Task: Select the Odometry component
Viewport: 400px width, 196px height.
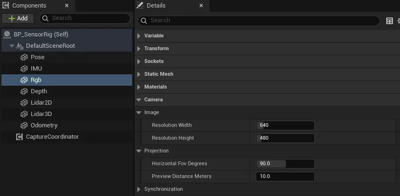Action: (x=67, y=125)
